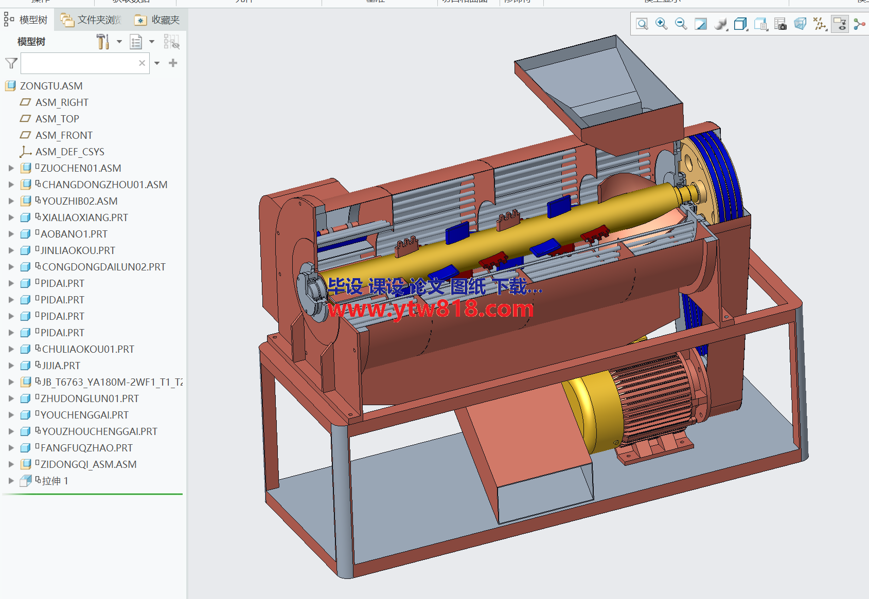The image size is (869, 599).
Task: Open the view manager icon
Action: pyautogui.click(x=760, y=24)
